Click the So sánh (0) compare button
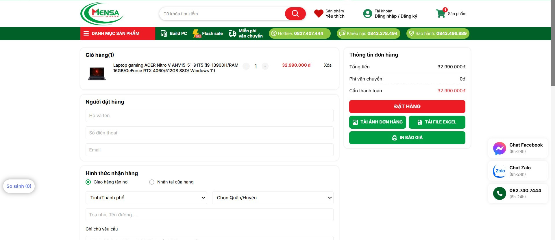The image size is (555, 240). click(x=19, y=186)
